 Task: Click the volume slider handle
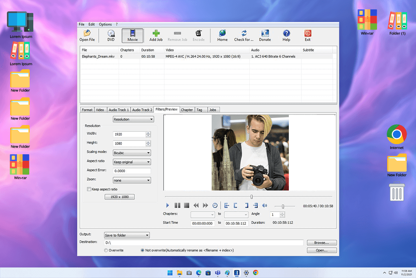[x=283, y=206]
